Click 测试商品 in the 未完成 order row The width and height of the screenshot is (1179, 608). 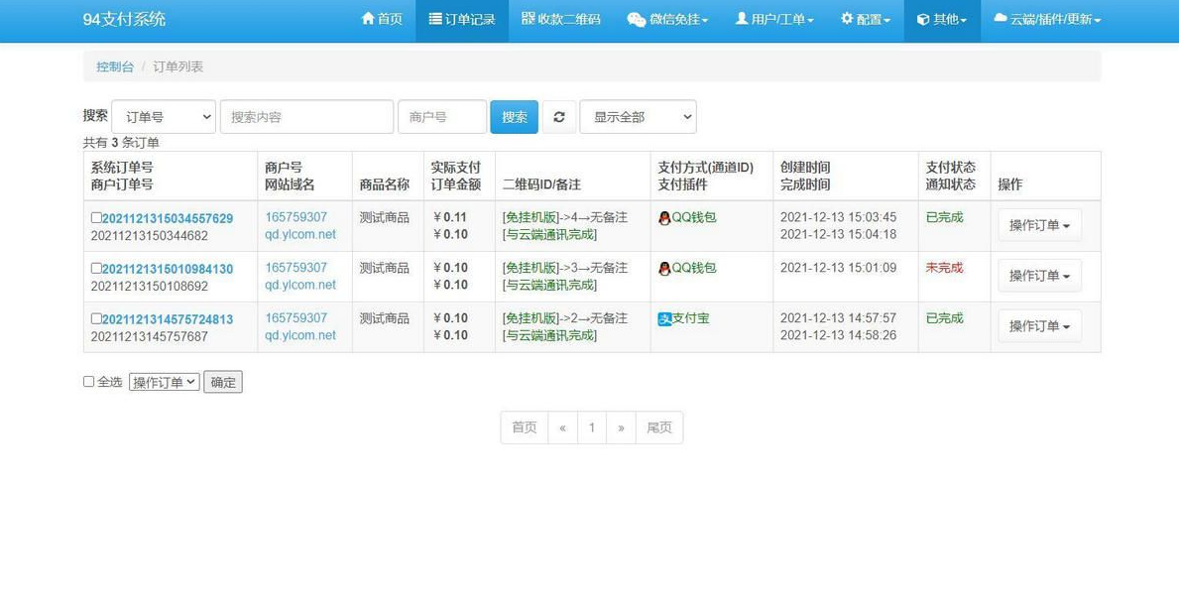(x=384, y=268)
